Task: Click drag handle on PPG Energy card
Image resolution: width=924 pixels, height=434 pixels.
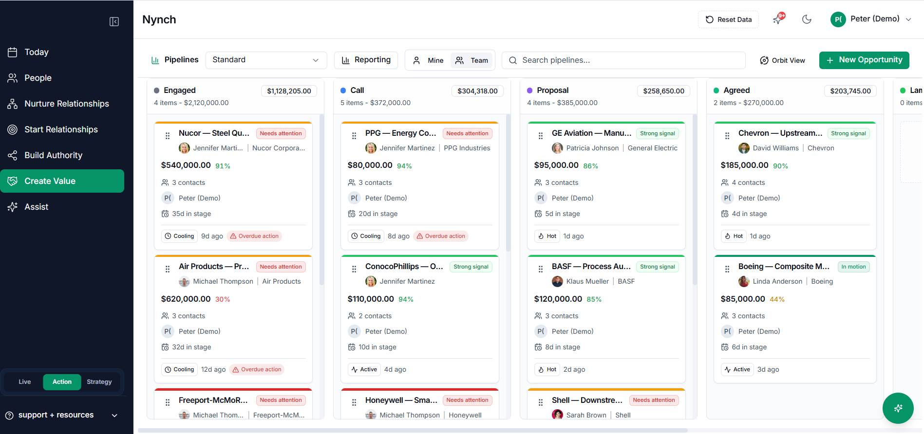Action: click(x=354, y=136)
